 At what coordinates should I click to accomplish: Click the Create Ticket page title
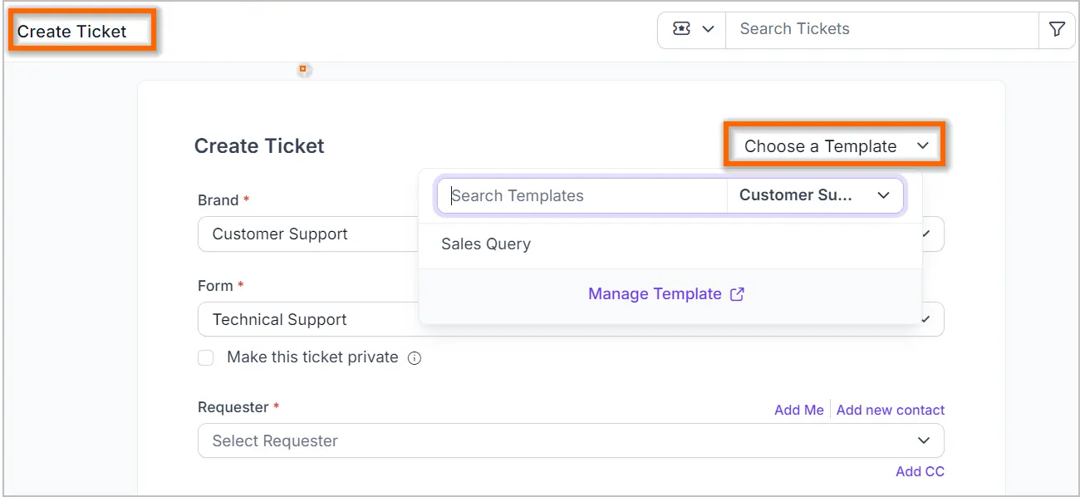72,32
